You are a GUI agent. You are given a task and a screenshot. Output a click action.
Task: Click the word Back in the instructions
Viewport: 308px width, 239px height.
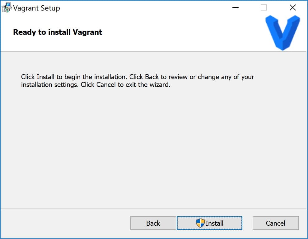152,77
